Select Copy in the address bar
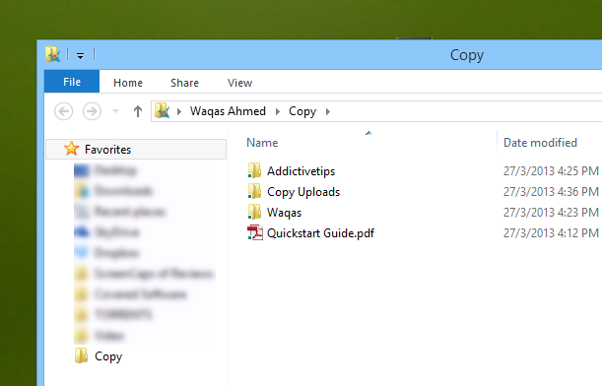Image resolution: width=602 pixels, height=386 pixels. 302,111
